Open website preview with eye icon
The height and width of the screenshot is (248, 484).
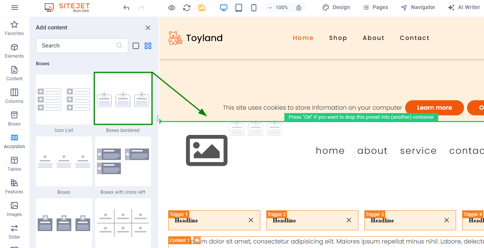tap(172, 8)
